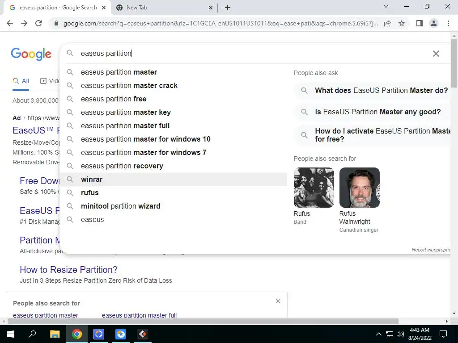Bookmark this tab with star icon
This screenshot has height=343, width=458.
click(402, 23)
